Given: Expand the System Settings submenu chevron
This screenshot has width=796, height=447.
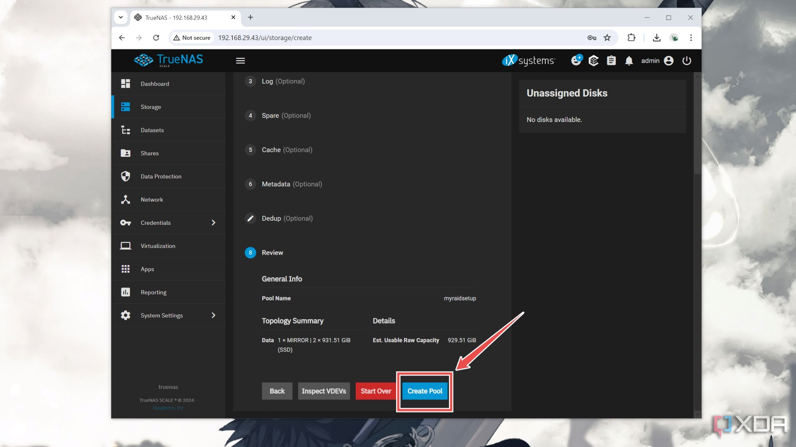Looking at the screenshot, I should click(213, 315).
